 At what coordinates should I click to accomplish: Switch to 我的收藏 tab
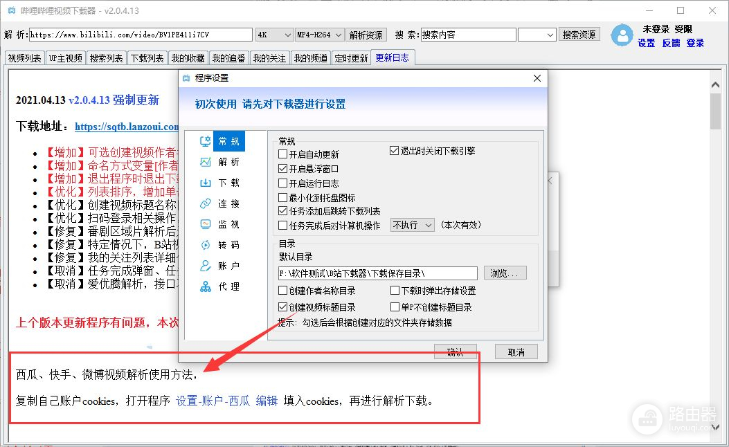click(188, 58)
